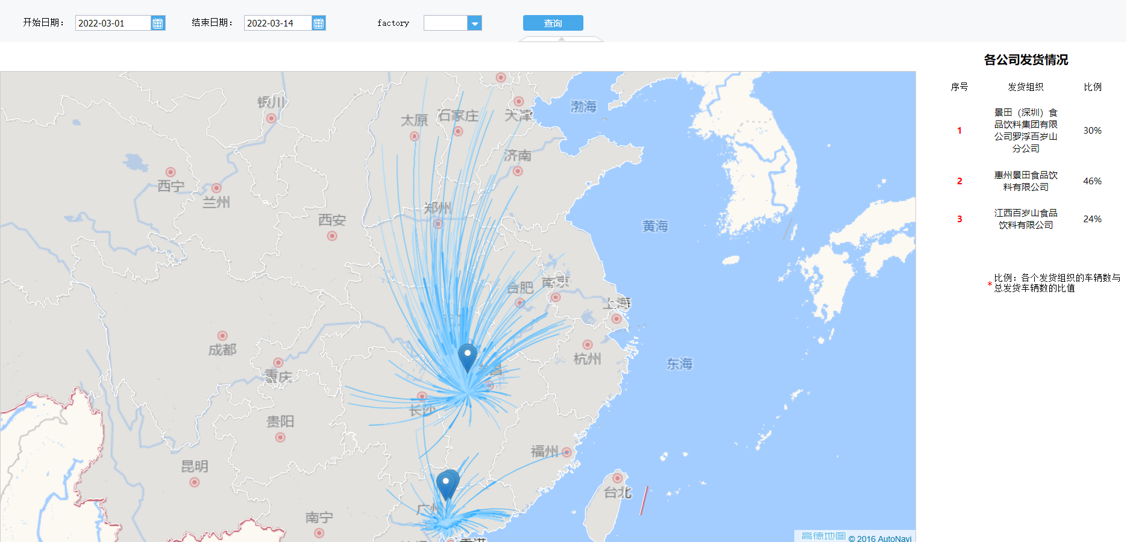Image resolution: width=1127 pixels, height=542 pixels.
Task: Open the 高德地图 logo link
Action: pos(823,536)
